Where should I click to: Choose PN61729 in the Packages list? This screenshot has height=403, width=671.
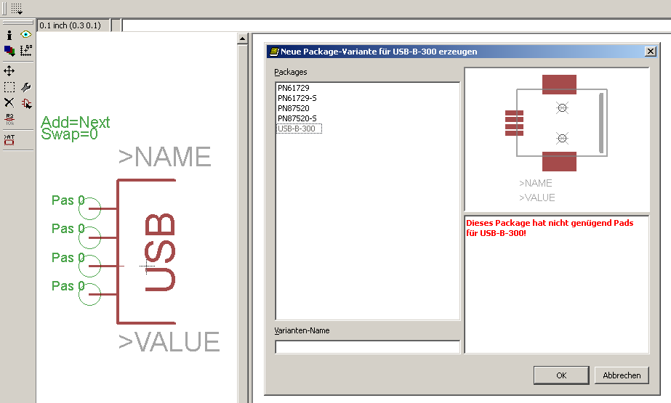coord(294,88)
